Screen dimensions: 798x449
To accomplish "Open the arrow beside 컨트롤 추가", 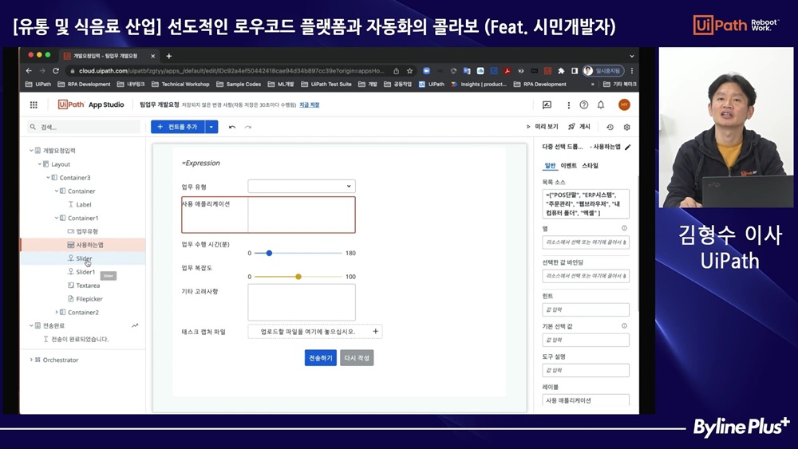I will coord(211,127).
